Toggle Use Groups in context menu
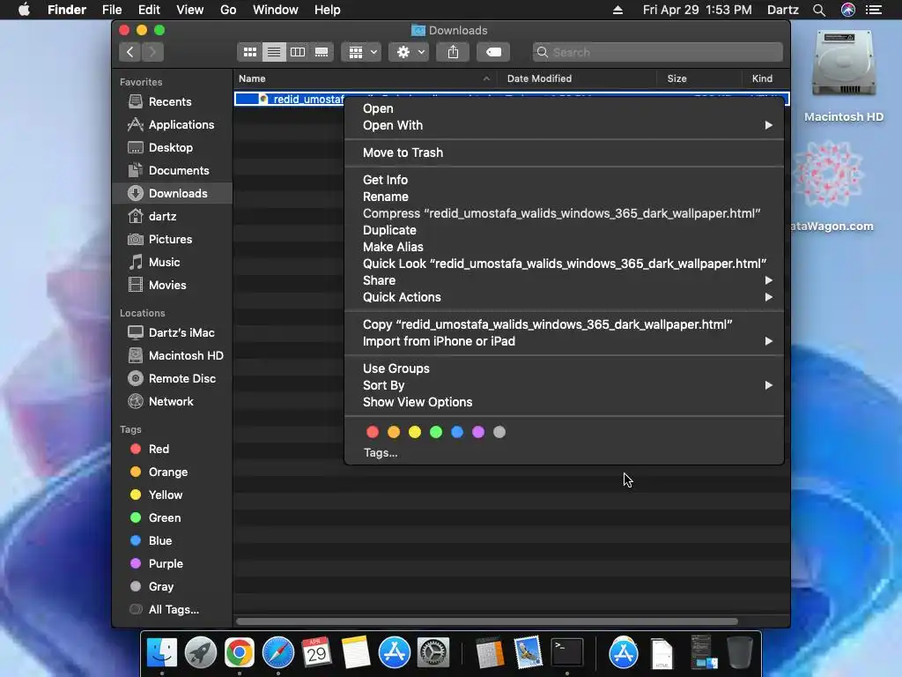The width and height of the screenshot is (902, 677). 564,368
